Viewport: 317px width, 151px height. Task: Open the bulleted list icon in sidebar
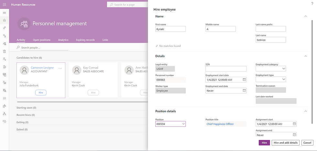pos(4,98)
